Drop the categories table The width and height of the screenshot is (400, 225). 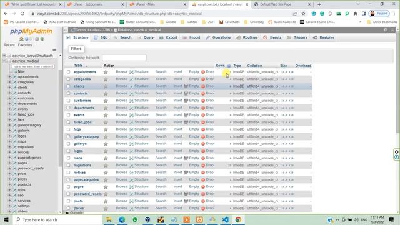point(207,79)
